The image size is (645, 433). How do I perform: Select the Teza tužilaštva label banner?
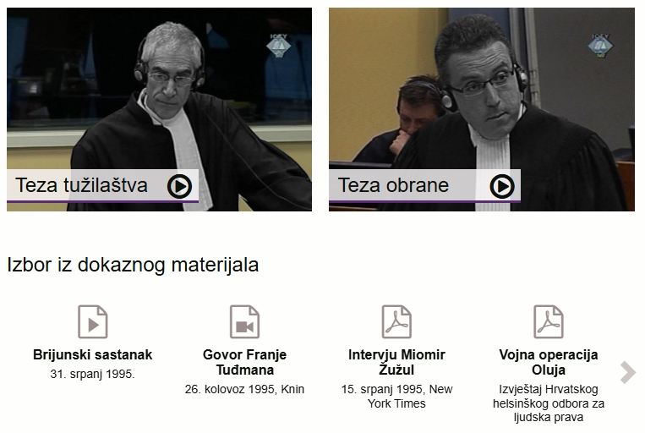[102, 185]
